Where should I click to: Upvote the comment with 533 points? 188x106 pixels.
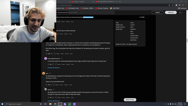pyautogui.click(x=46, y=54)
